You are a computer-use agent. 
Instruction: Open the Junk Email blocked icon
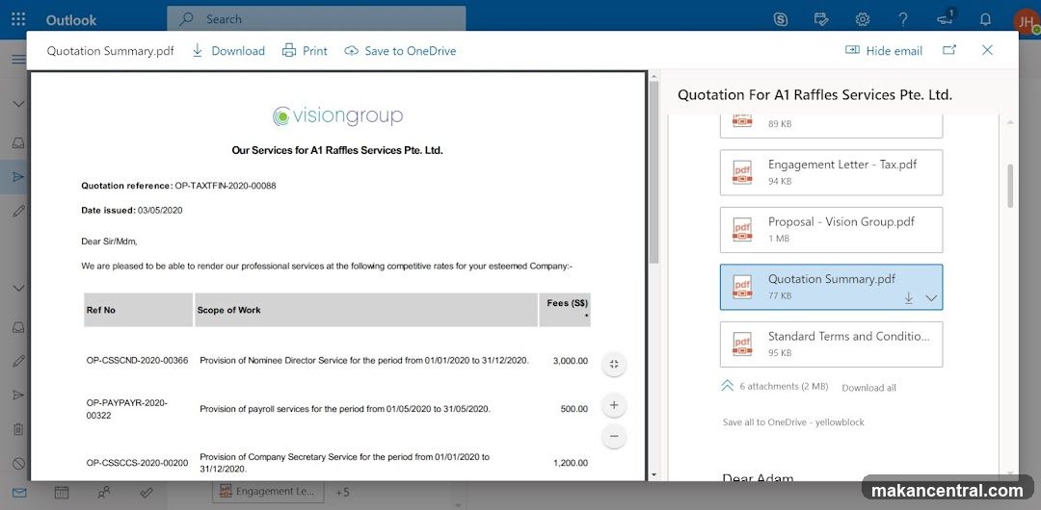coord(18,463)
